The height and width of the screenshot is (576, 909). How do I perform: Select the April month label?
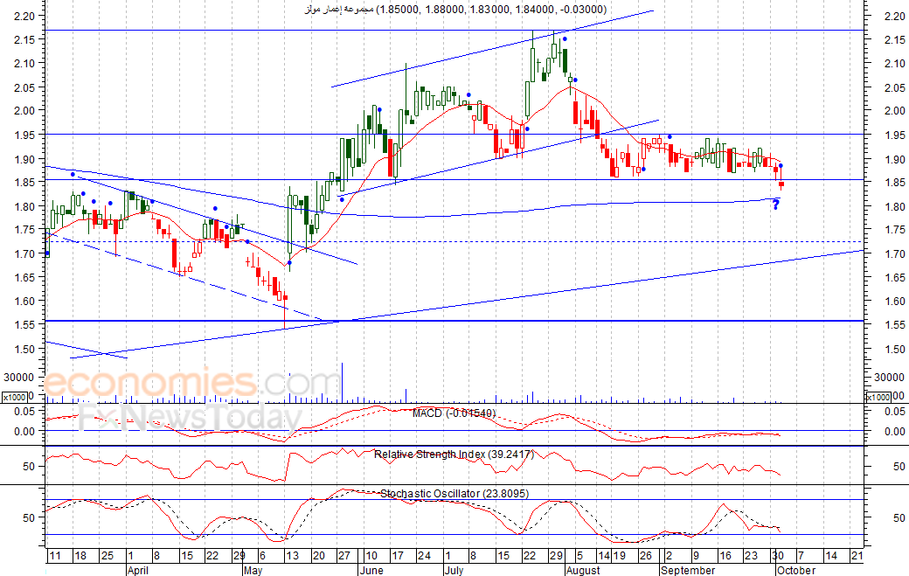click(138, 570)
